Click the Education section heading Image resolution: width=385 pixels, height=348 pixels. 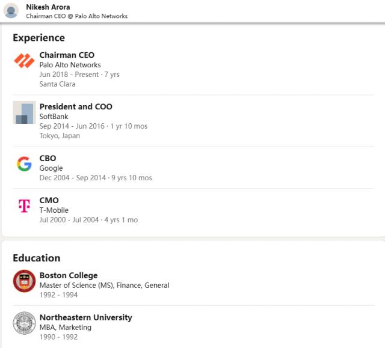(36, 258)
